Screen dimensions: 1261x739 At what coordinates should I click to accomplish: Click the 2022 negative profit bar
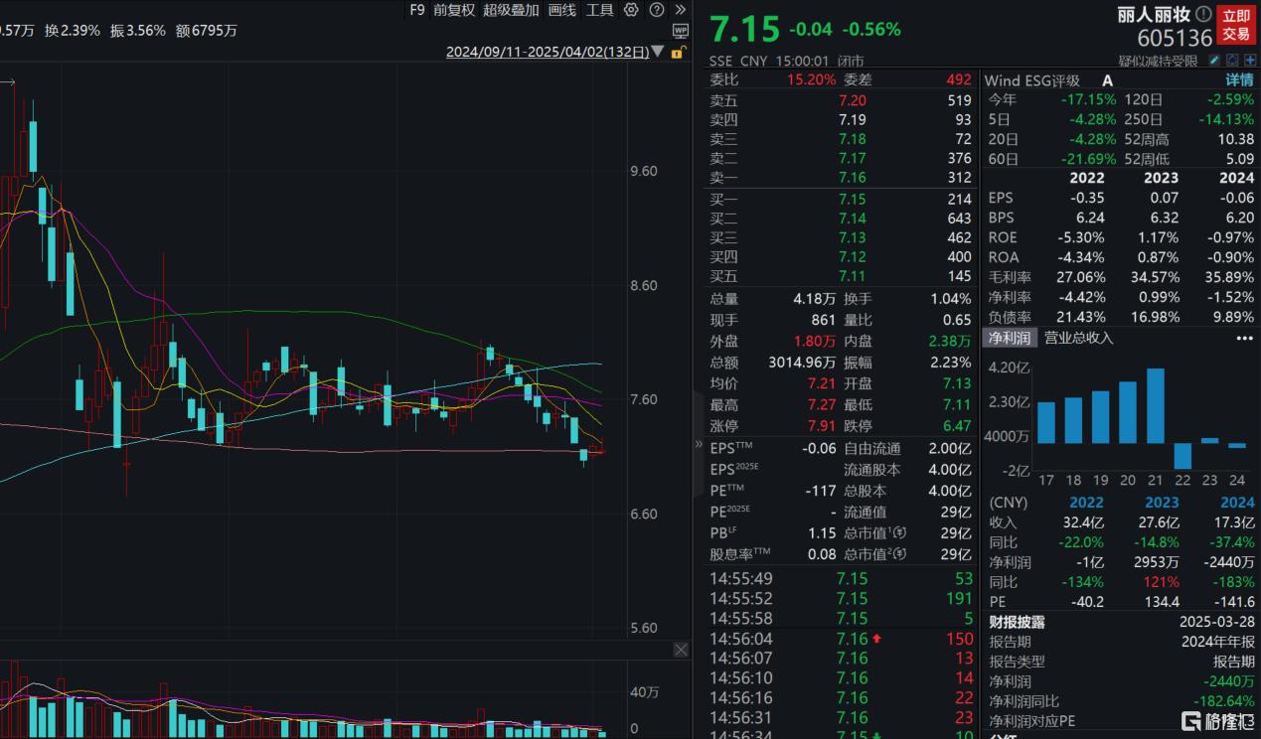click(1182, 456)
